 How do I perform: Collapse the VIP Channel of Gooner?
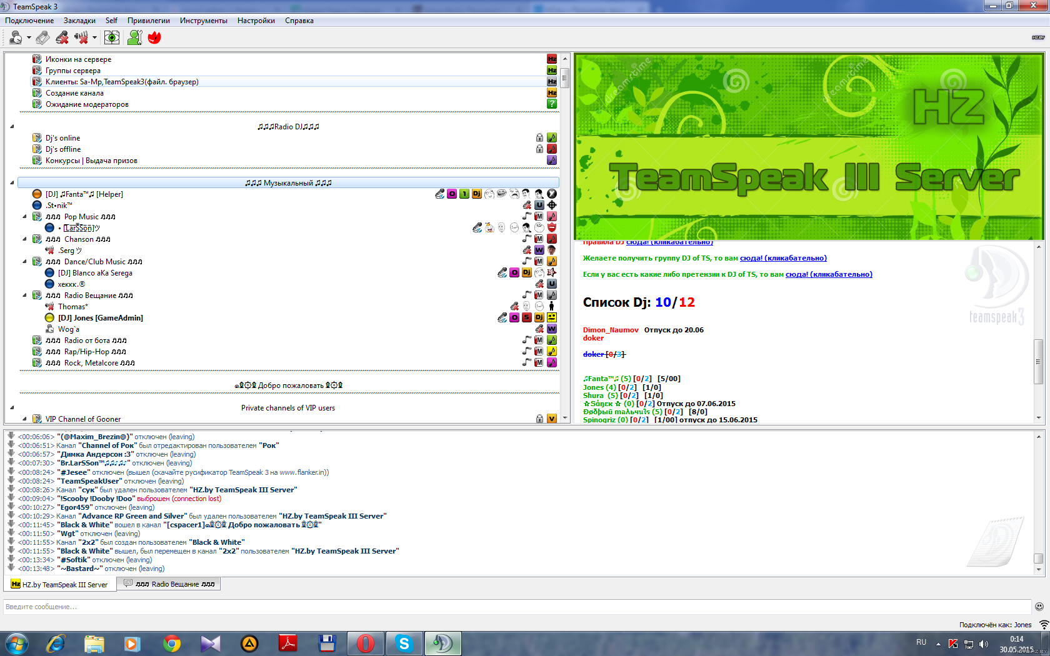25,419
